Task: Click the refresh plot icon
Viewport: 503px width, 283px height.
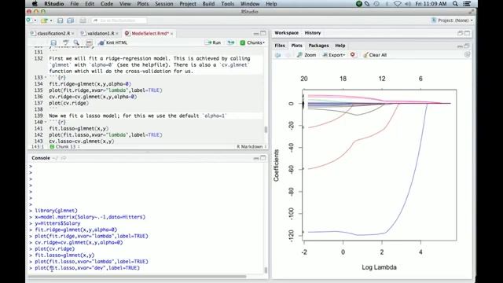Action: (467, 55)
